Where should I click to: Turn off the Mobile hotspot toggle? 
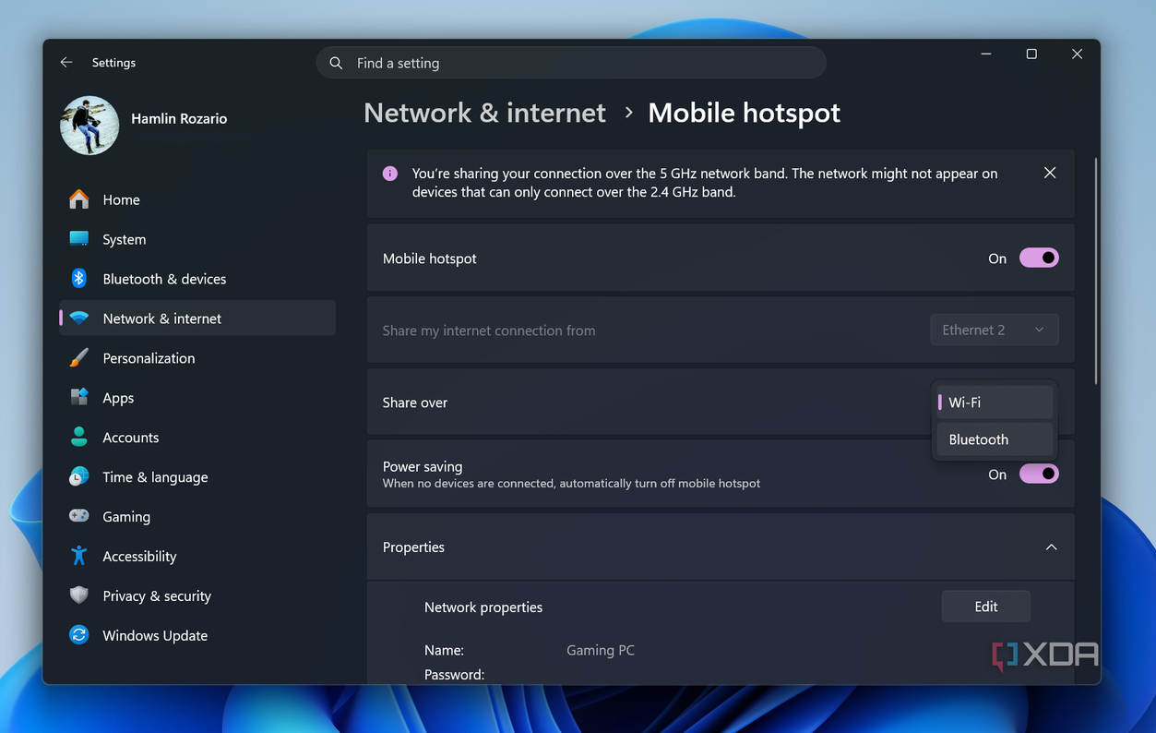(1039, 258)
